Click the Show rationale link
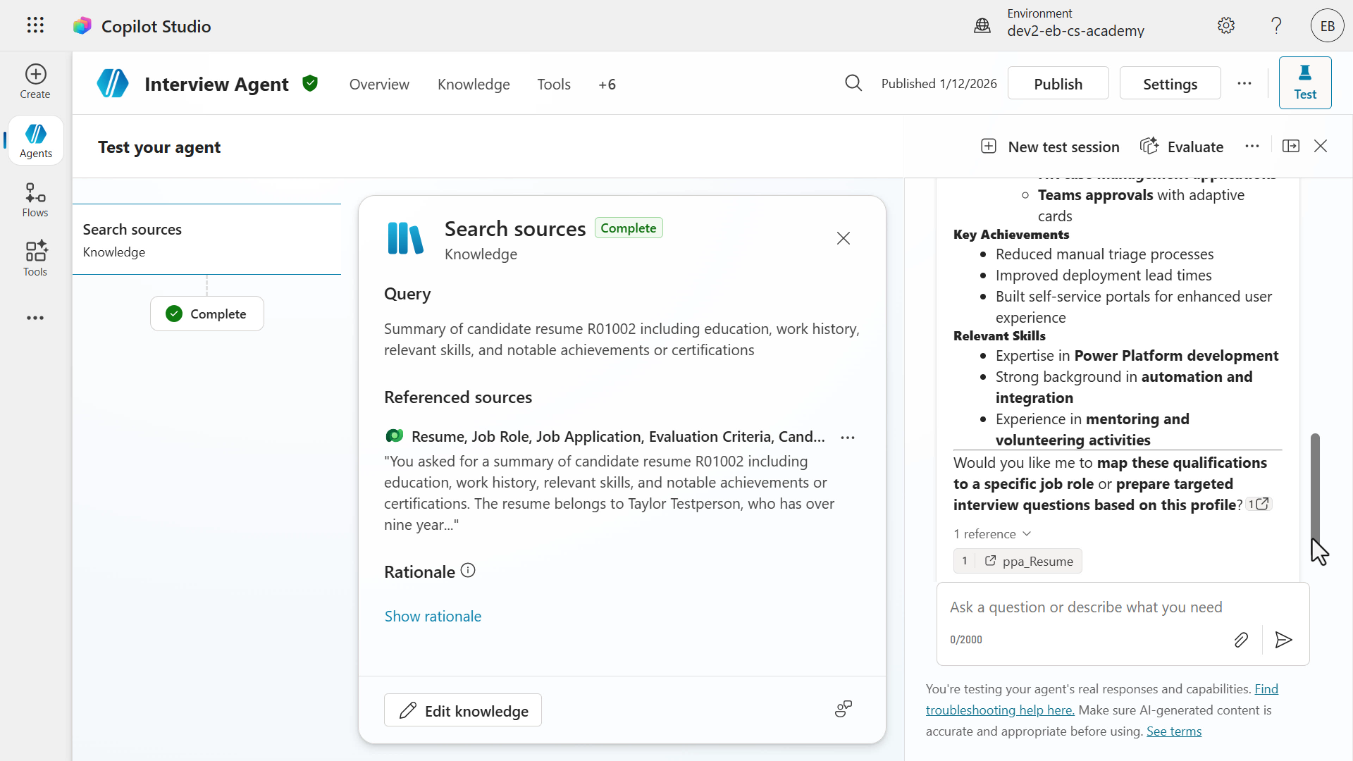This screenshot has height=761, width=1353. tap(433, 616)
